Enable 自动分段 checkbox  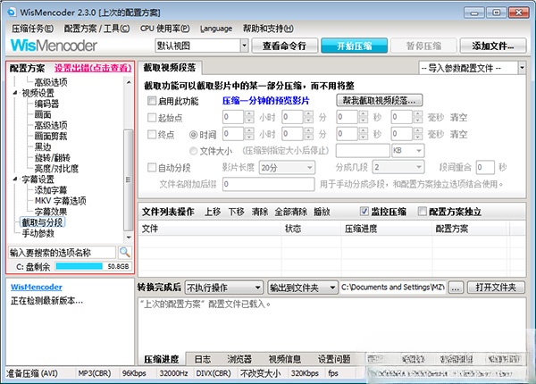tap(152, 167)
